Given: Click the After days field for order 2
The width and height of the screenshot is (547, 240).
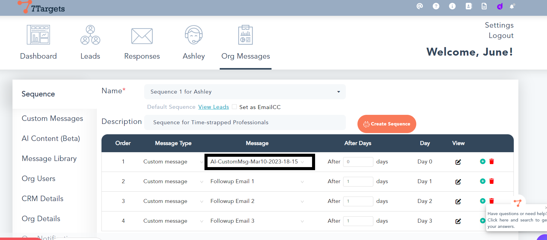Looking at the screenshot, I should [358, 182].
